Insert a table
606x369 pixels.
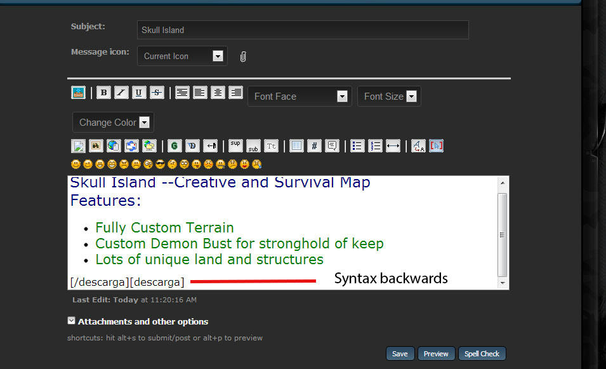pyautogui.click(x=296, y=146)
